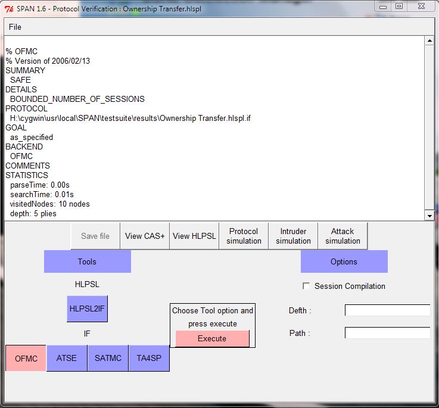Image resolution: width=439 pixels, height=408 pixels.
Task: Enable the Session Compilation checkbox
Action: coord(306,286)
